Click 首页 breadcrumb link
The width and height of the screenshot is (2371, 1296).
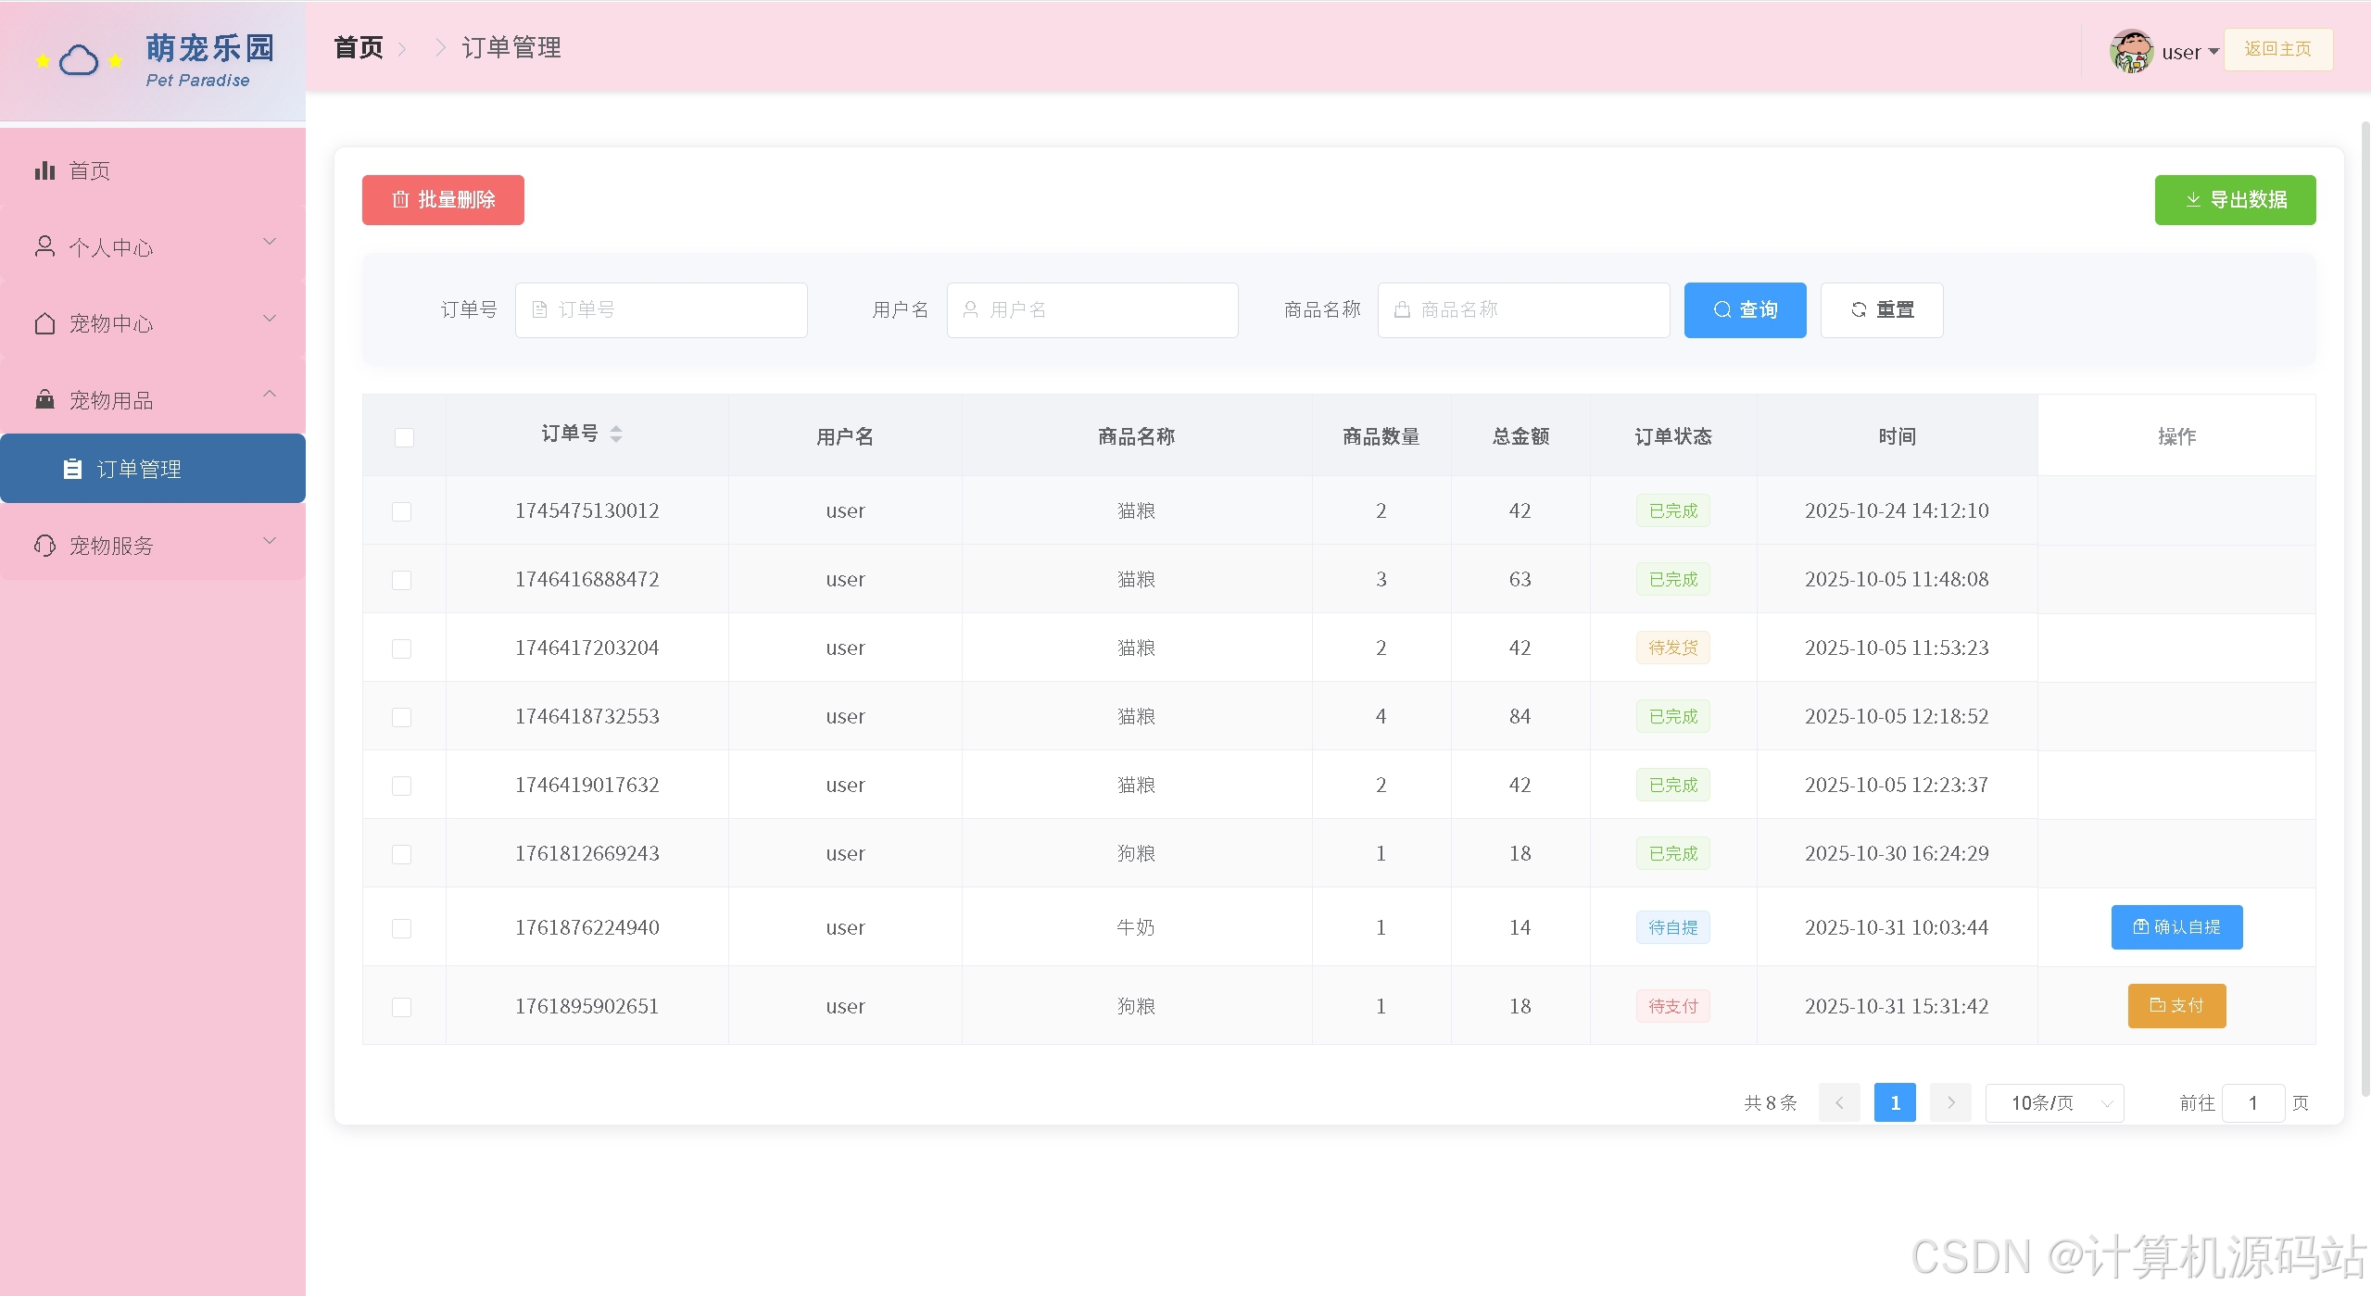click(x=359, y=47)
